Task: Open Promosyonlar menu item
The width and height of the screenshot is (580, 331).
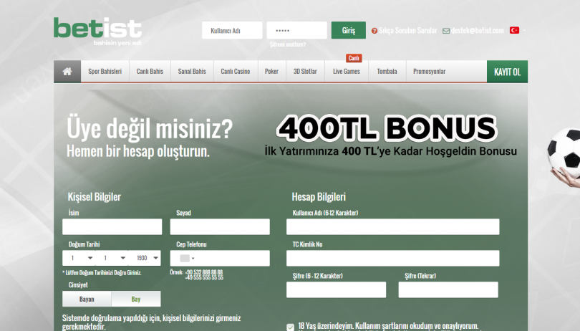Action: point(430,72)
